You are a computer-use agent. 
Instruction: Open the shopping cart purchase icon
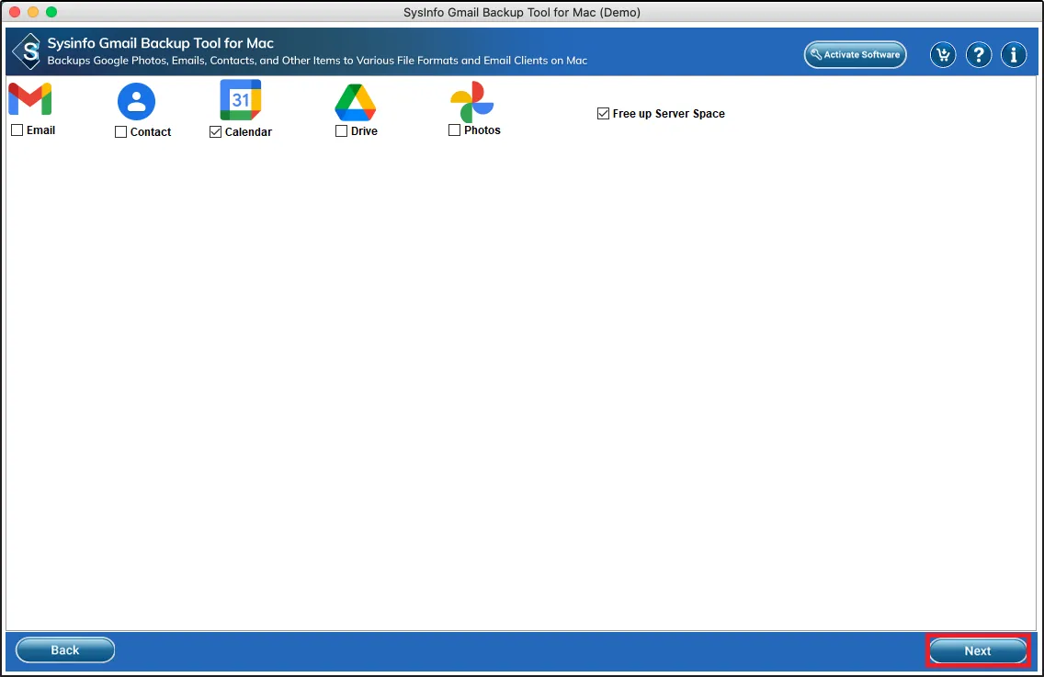(943, 54)
